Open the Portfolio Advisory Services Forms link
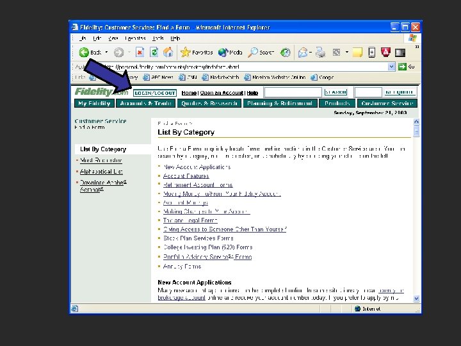This screenshot has width=461, height=346. pyautogui.click(x=207, y=257)
